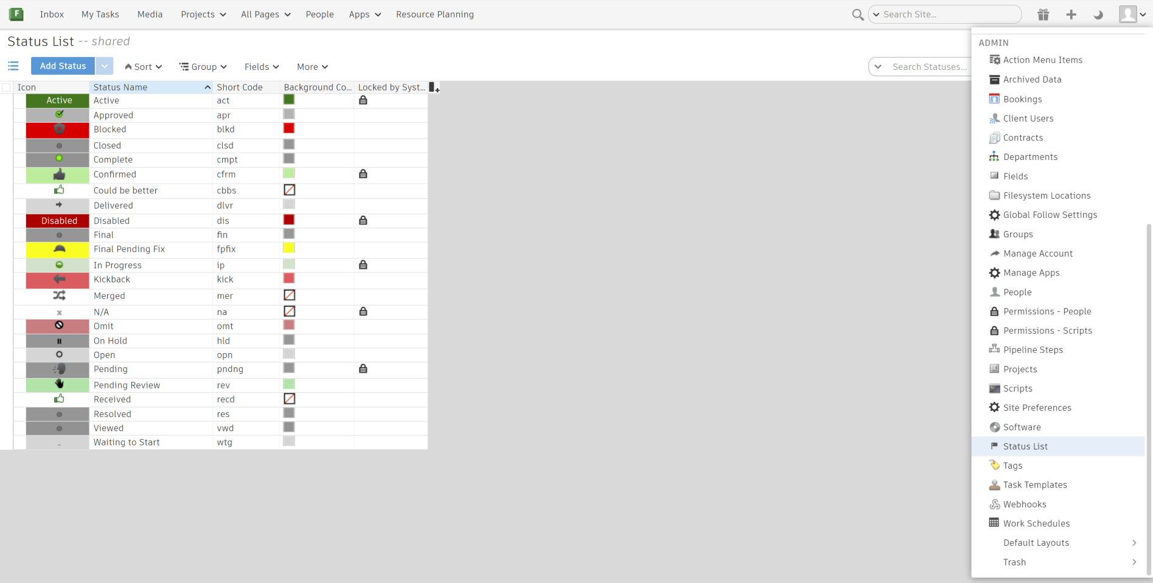1153x583 pixels.
Task: Open the Sort dropdown
Action: (143, 67)
